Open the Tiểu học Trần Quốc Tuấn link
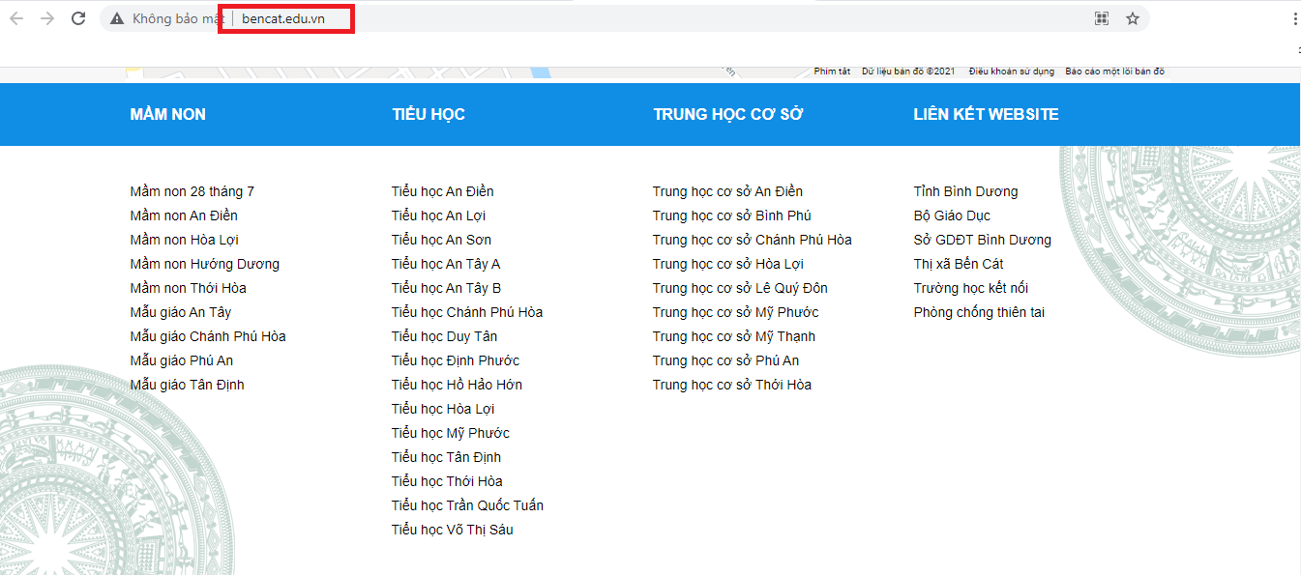The image size is (1301, 575). [468, 505]
